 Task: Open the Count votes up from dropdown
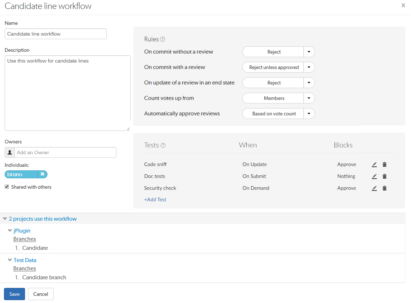309,98
